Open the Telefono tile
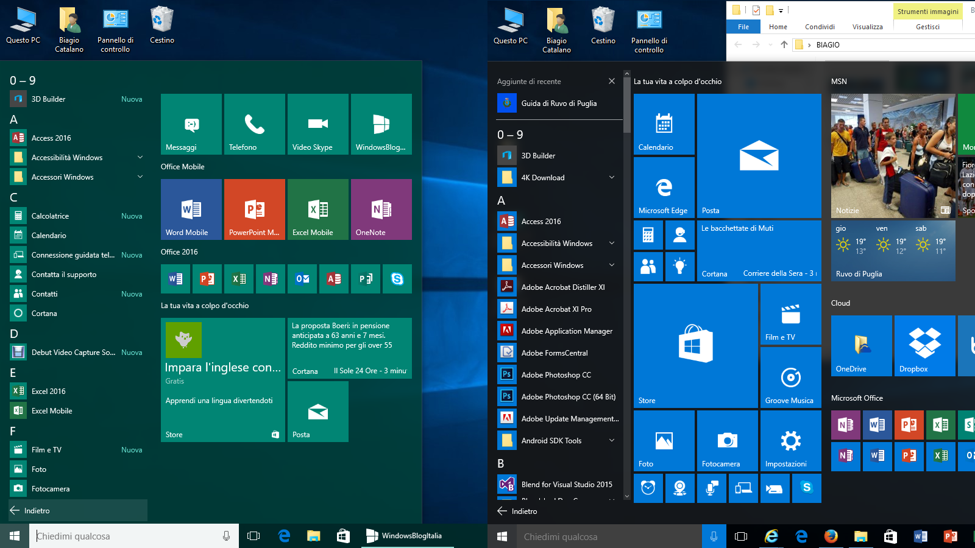This screenshot has height=548, width=975. coord(255,124)
